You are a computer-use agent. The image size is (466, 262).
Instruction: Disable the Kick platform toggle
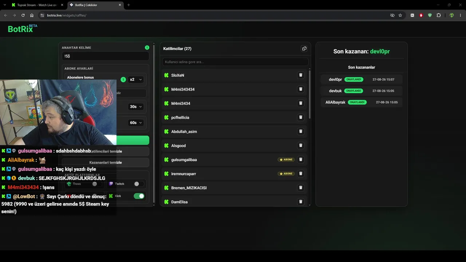(x=139, y=196)
